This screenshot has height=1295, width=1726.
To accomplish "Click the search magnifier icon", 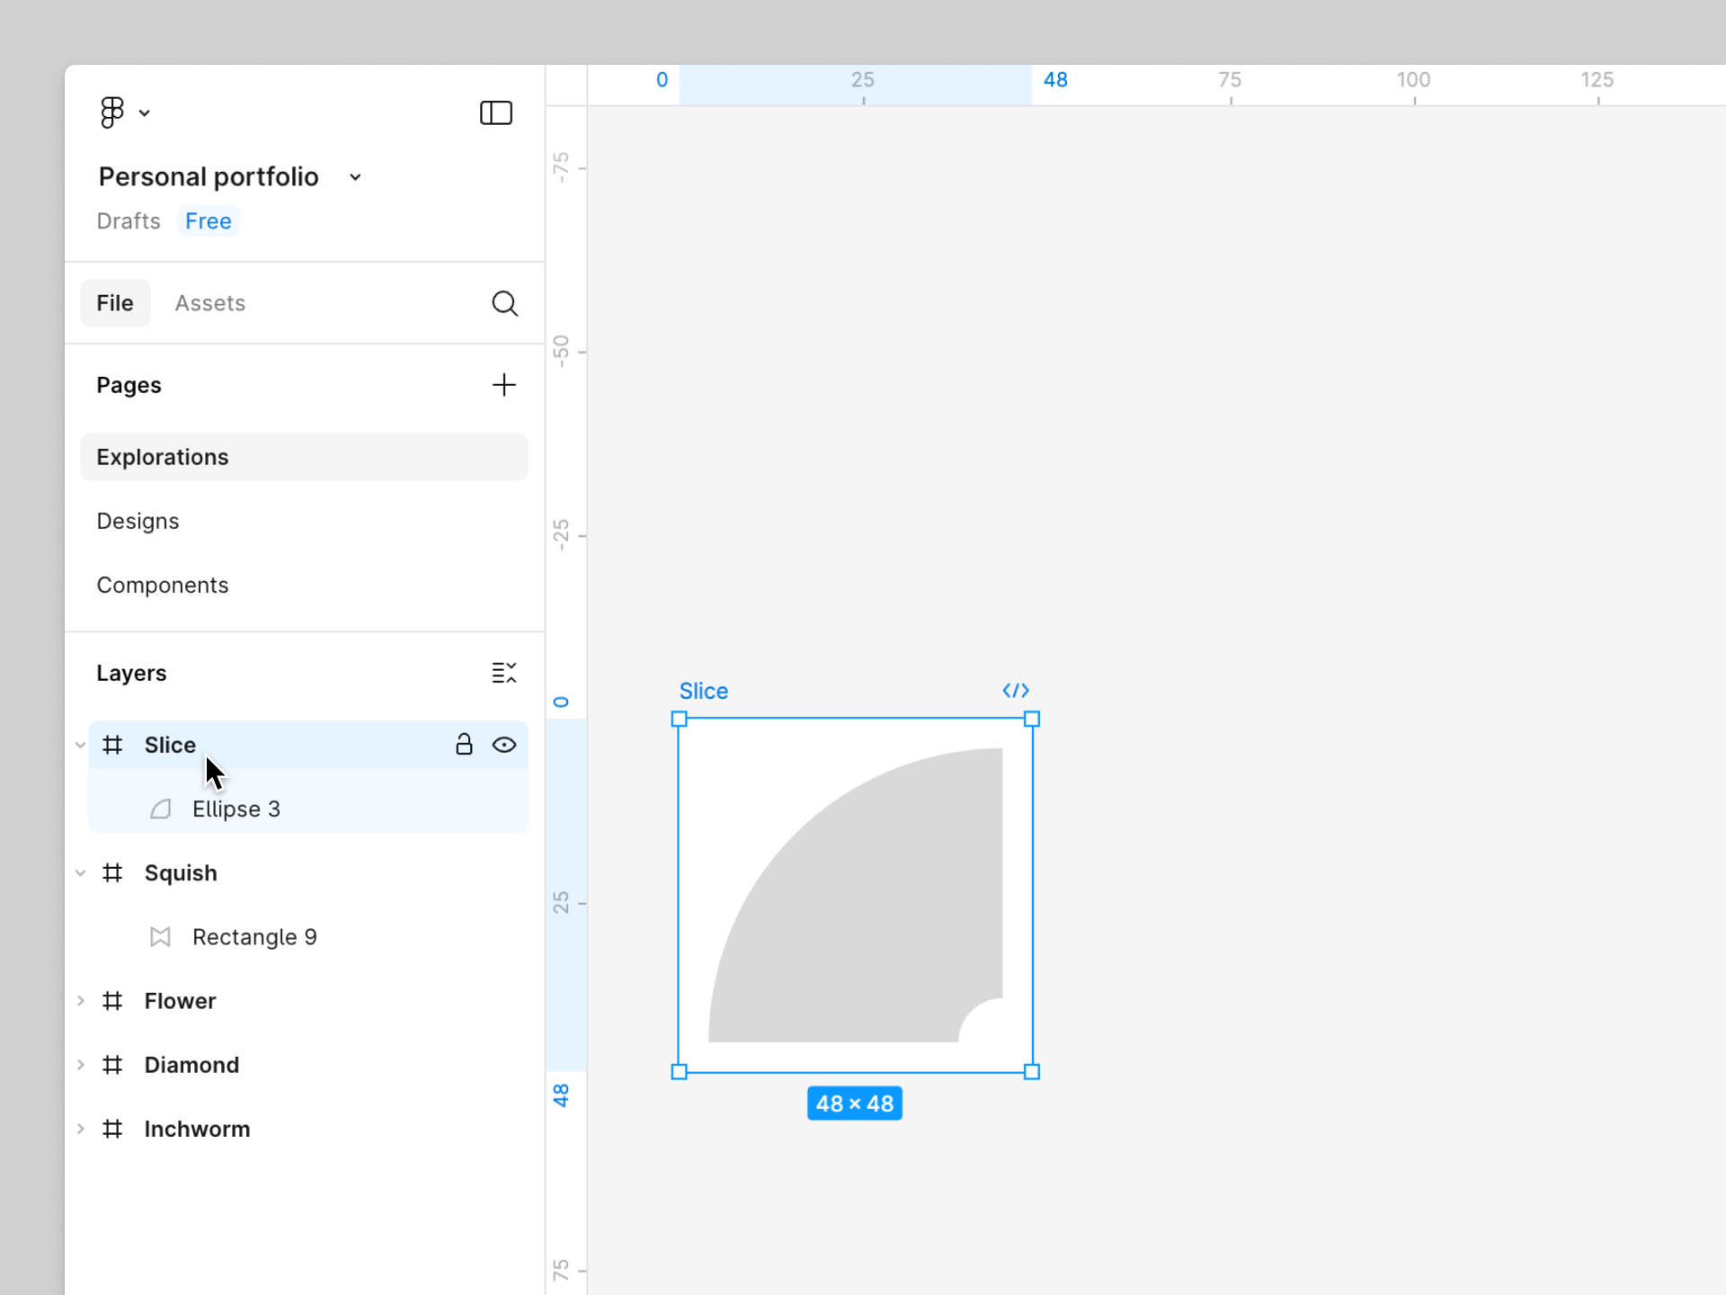I will point(504,304).
